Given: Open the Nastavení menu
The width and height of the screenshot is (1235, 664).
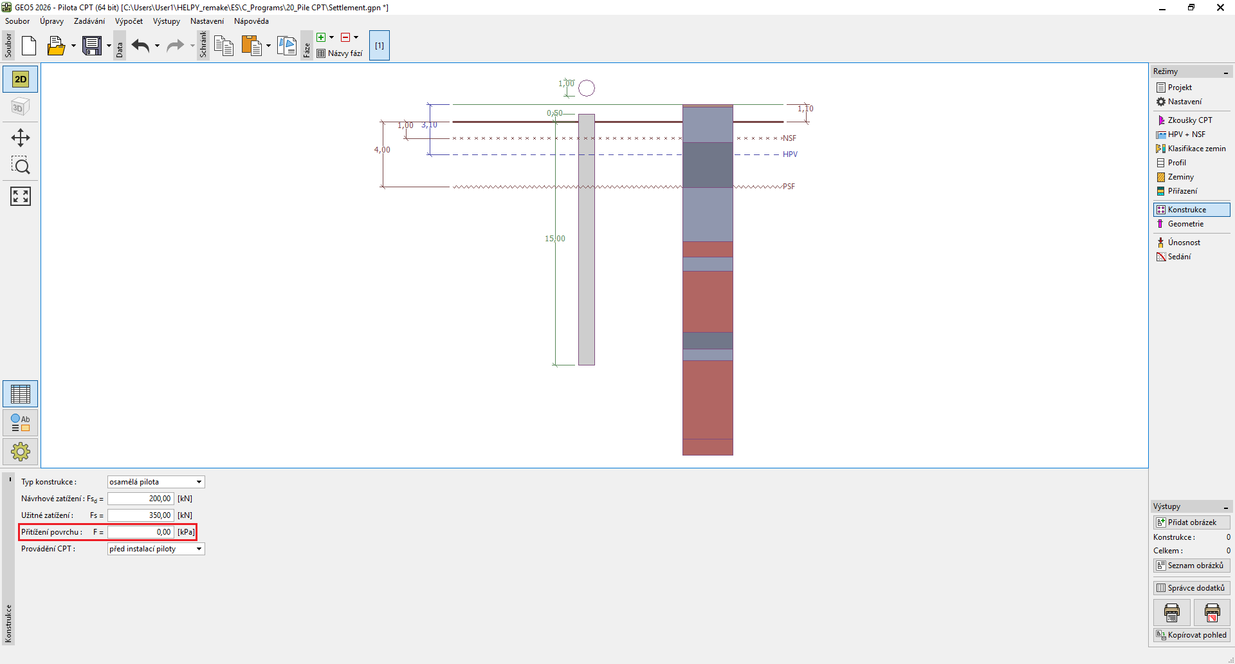Looking at the screenshot, I should click(206, 21).
